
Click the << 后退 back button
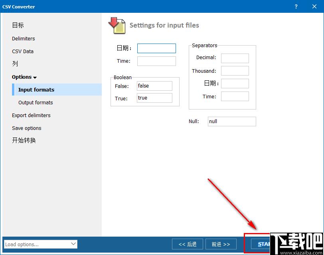point(188,244)
